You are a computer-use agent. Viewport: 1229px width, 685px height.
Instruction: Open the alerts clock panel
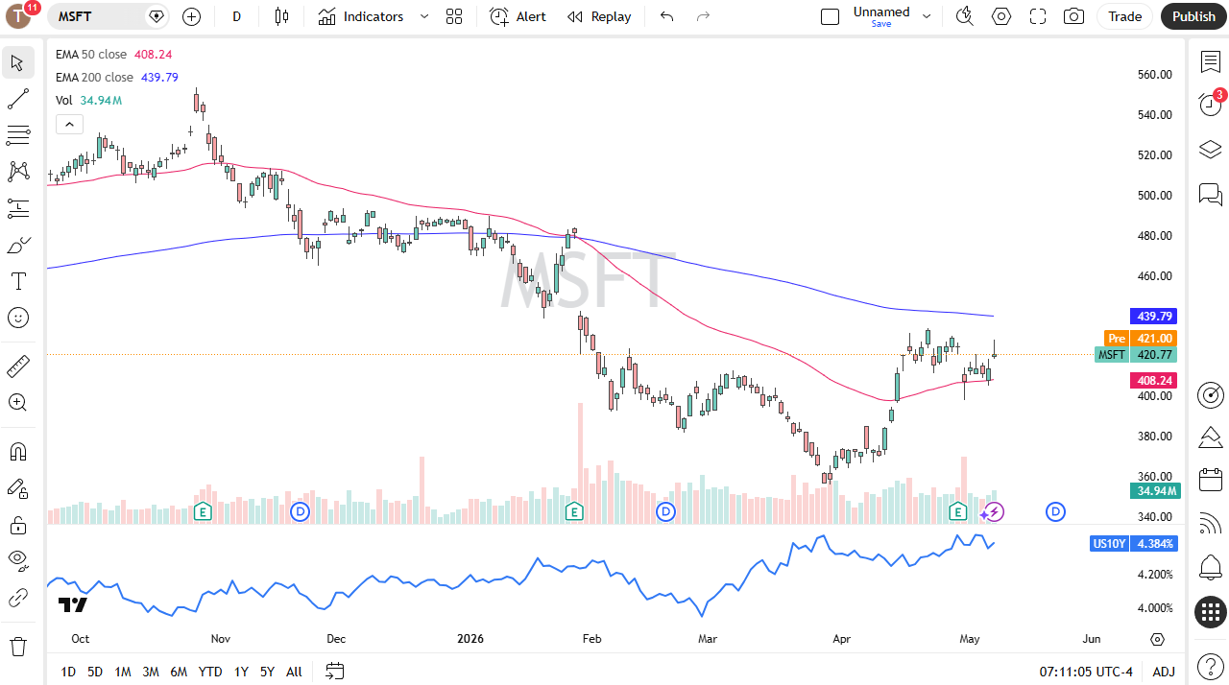click(1210, 105)
